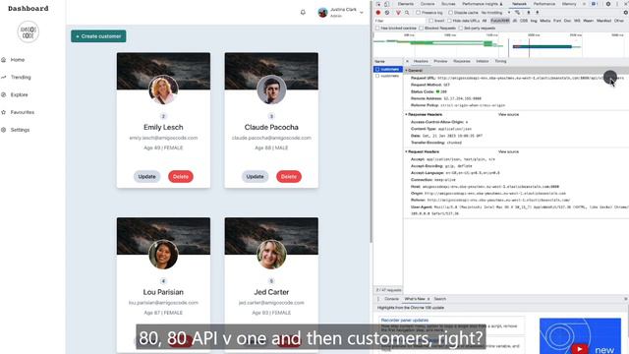Toggle Has blocked cookies checkbox
The width and height of the screenshot is (629, 354).
377,29
